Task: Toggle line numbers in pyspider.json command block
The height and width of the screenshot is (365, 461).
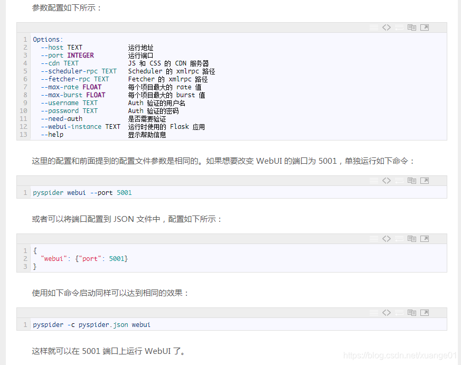Action: coord(374,312)
